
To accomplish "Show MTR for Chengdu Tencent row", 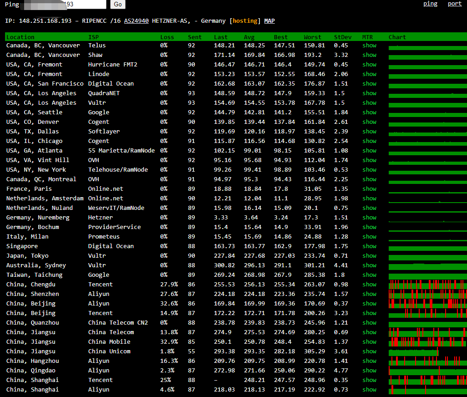I will (x=369, y=285).
